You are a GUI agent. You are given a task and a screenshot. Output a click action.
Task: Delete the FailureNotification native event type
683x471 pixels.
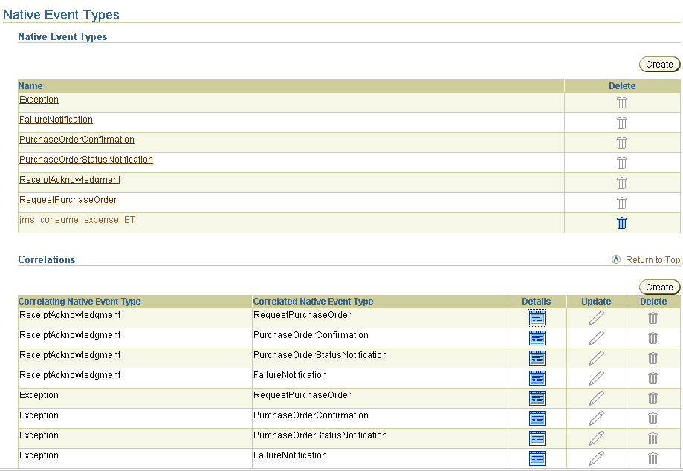[x=621, y=123]
